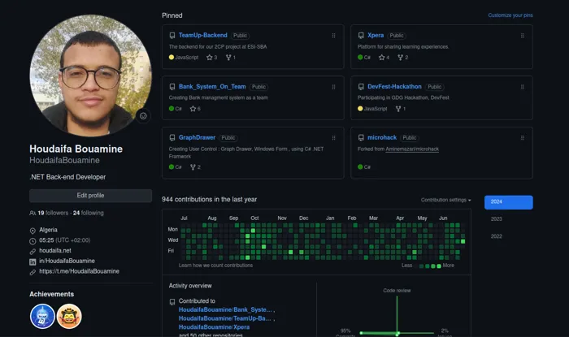
Task: Set status via the smiley icon on avatar
Action: [x=143, y=116]
